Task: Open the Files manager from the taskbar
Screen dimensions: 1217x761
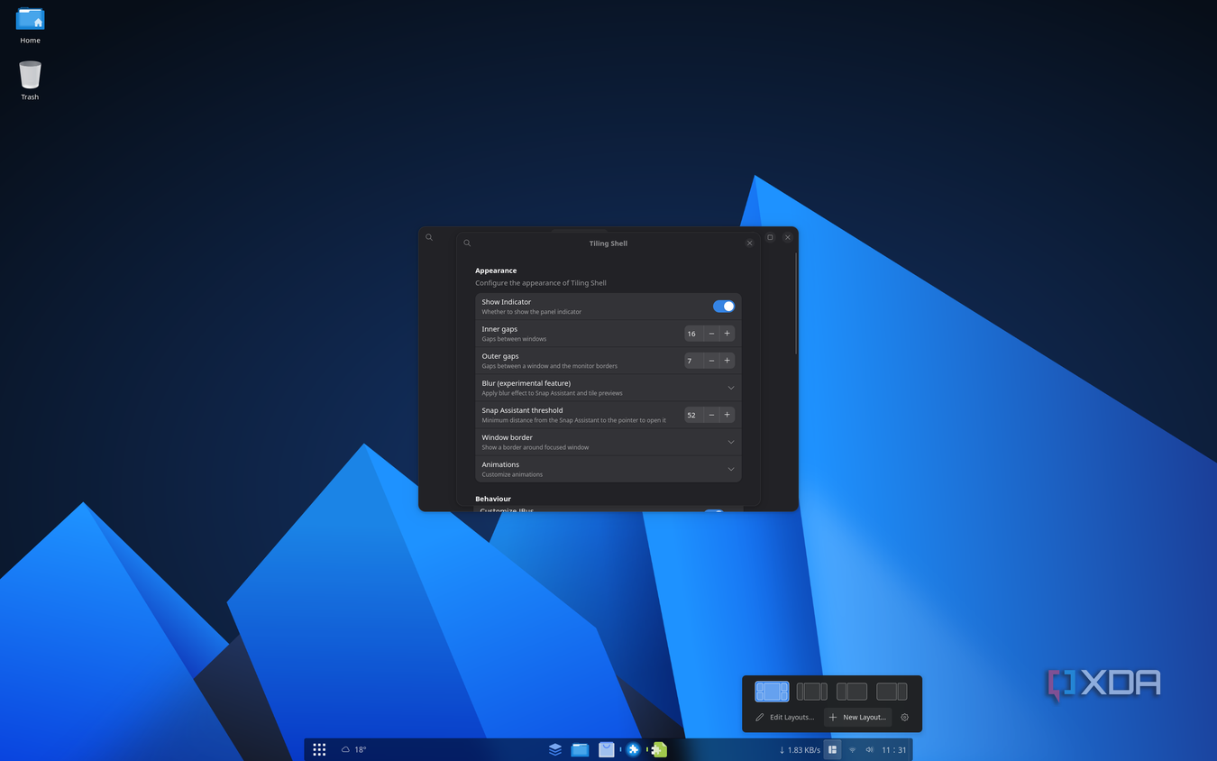Action: click(580, 749)
